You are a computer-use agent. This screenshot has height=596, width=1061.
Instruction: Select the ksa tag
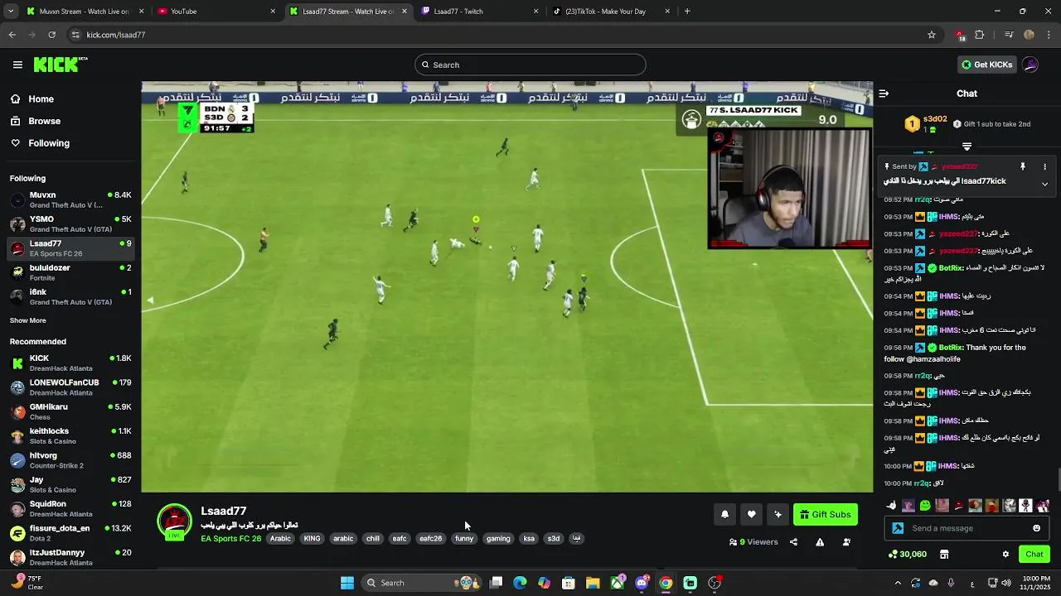(x=529, y=539)
